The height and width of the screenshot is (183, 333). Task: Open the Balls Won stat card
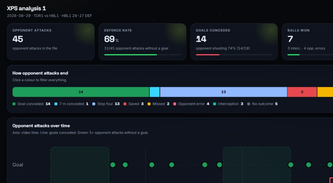click(307, 42)
